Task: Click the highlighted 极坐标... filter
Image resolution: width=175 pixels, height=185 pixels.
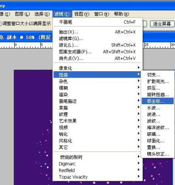Action: coord(158,101)
